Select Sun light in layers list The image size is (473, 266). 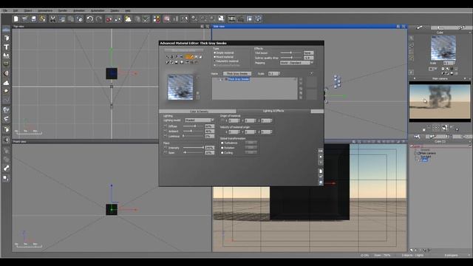tap(426, 157)
